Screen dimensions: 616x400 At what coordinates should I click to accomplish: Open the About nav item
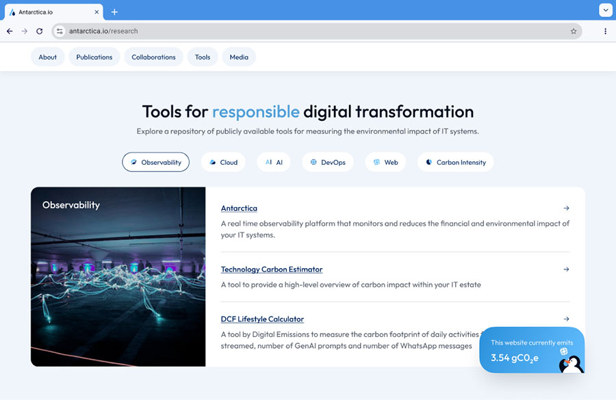(47, 57)
